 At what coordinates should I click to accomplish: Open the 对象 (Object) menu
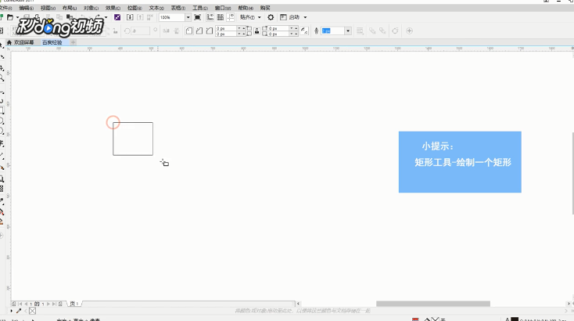coord(91,8)
